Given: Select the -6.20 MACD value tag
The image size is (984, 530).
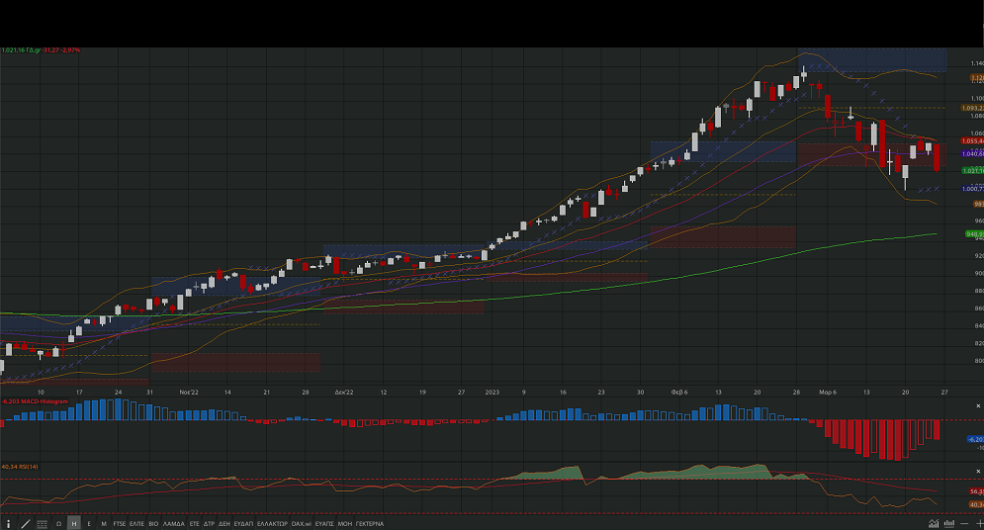Looking at the screenshot, I should pos(975,440).
